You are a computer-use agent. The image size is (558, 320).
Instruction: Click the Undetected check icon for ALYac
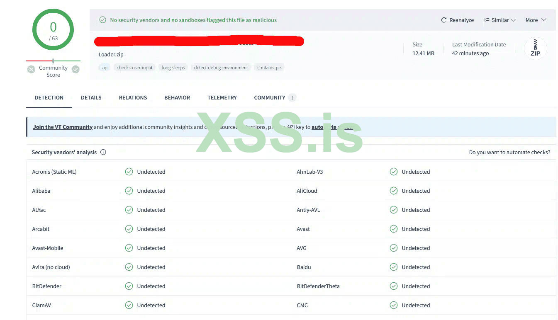[x=129, y=210]
